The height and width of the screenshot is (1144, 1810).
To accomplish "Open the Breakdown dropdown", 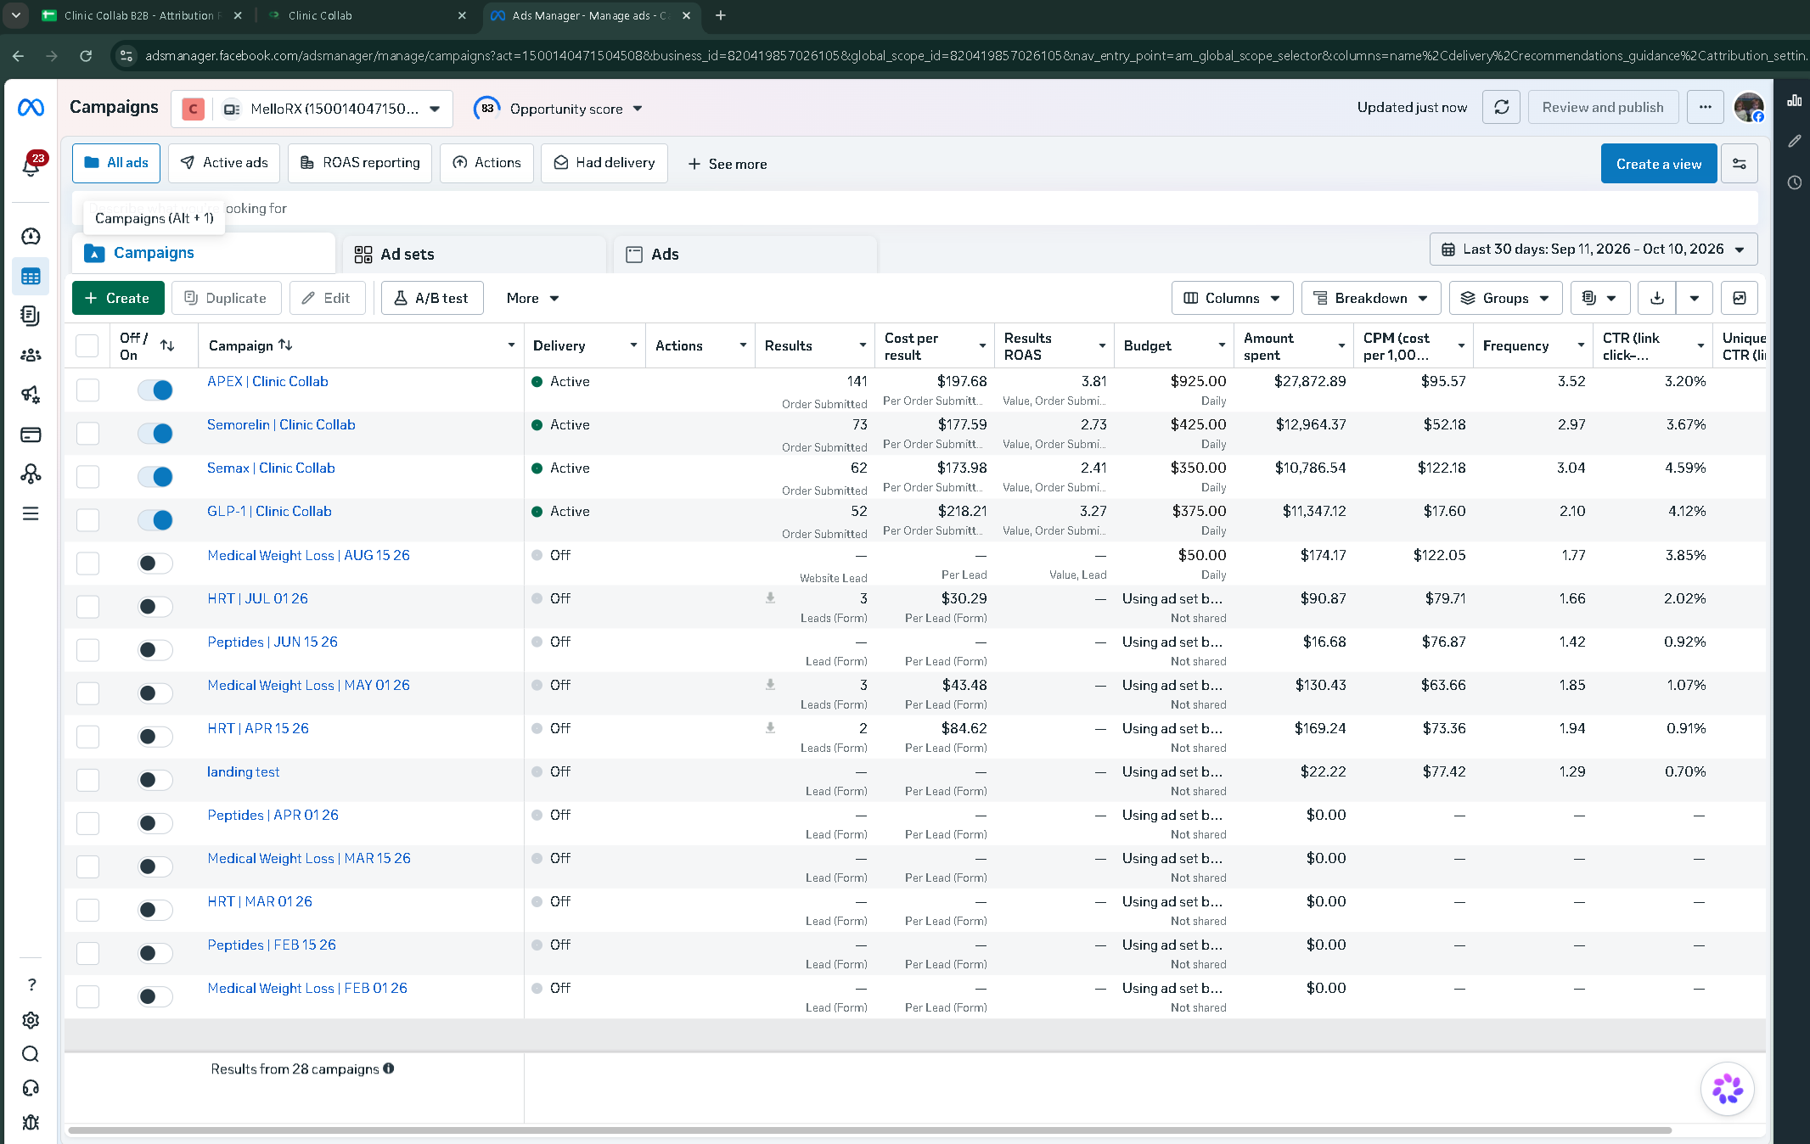I will [1370, 298].
